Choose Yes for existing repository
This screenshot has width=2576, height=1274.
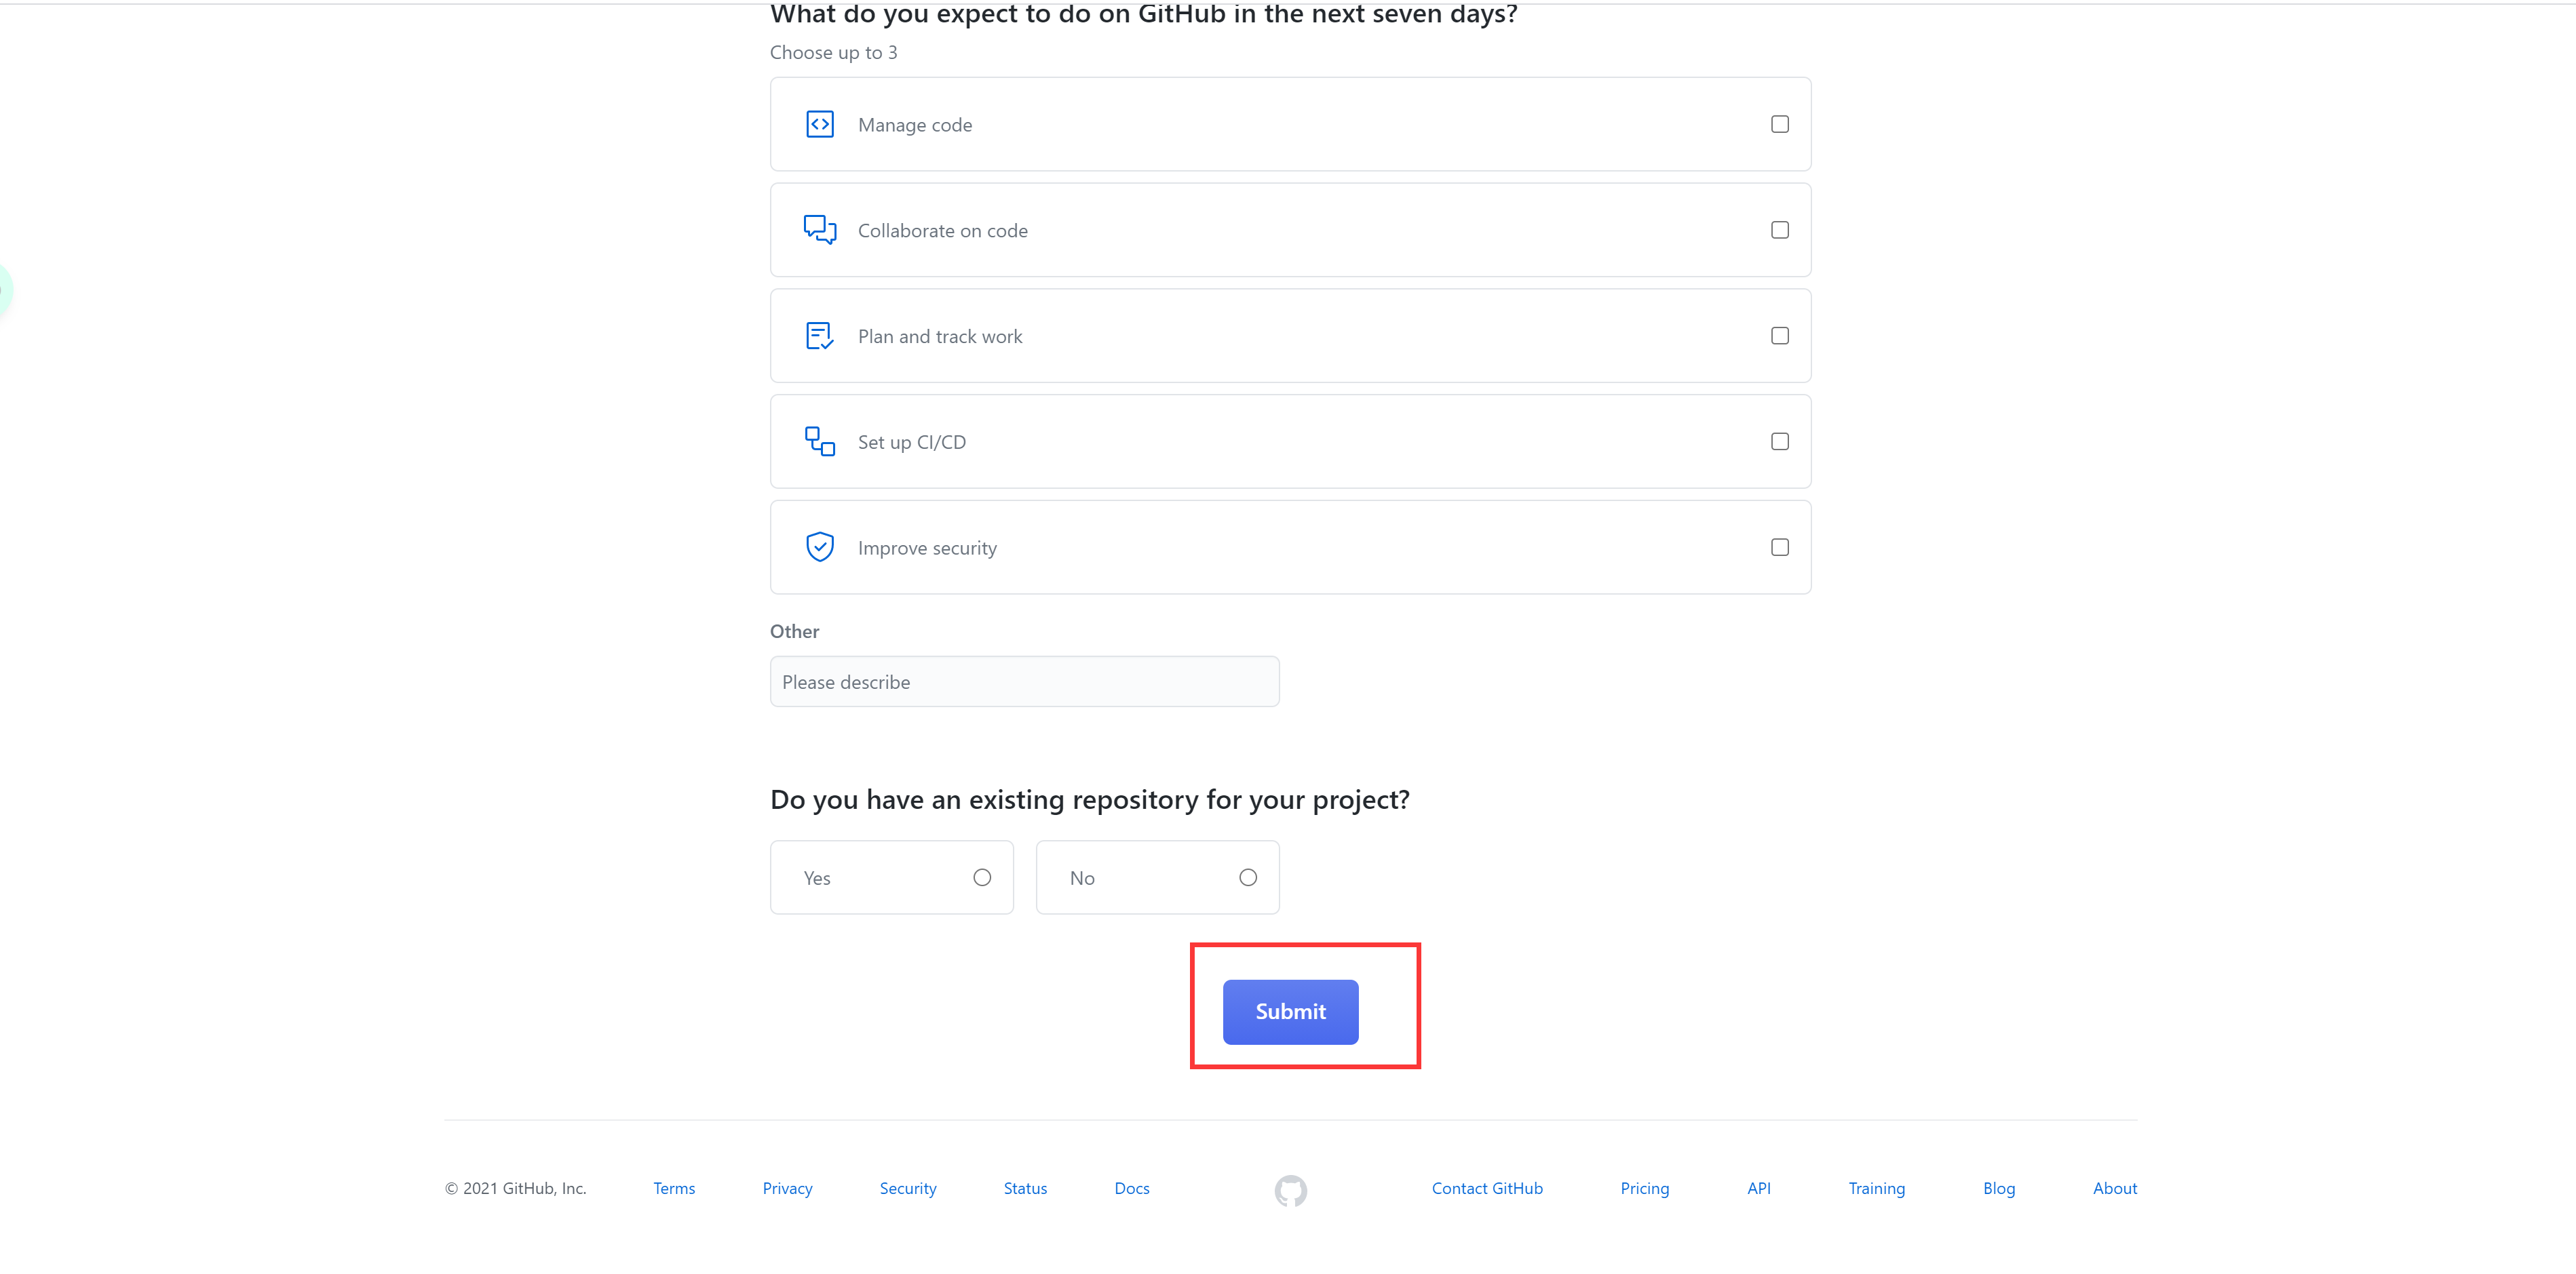pyautogui.click(x=981, y=877)
